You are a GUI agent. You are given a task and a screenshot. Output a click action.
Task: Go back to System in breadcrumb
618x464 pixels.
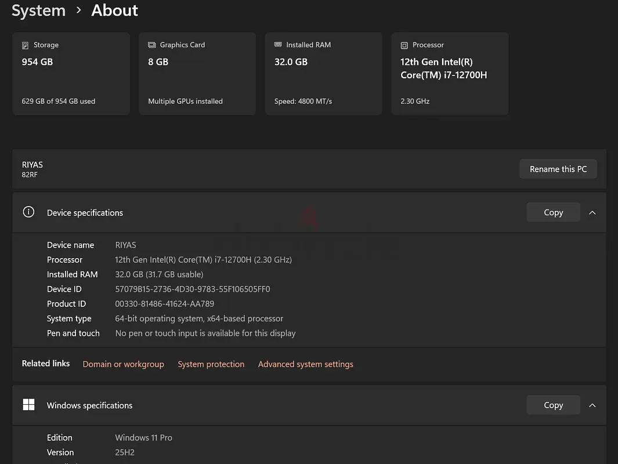click(x=39, y=10)
